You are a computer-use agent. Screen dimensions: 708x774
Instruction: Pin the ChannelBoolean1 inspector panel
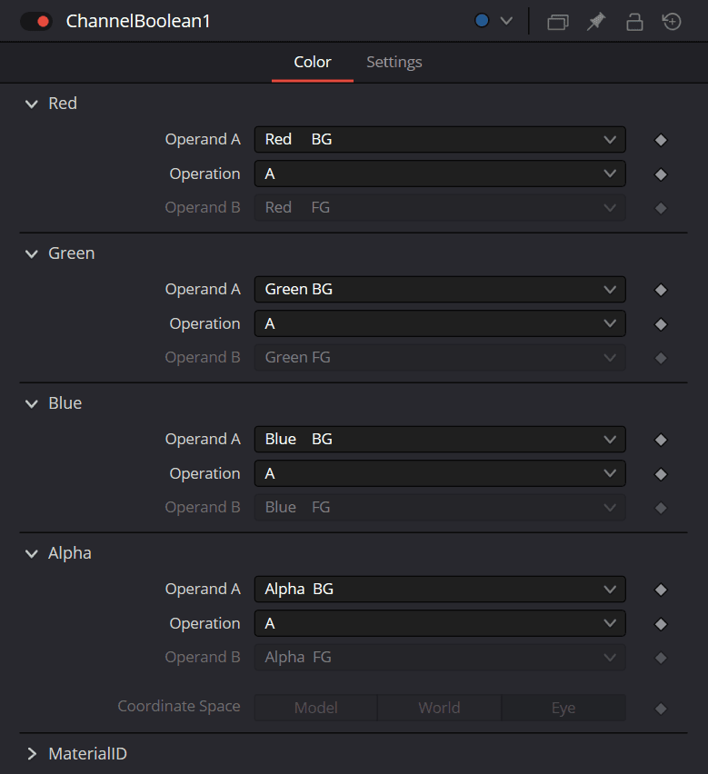(596, 22)
